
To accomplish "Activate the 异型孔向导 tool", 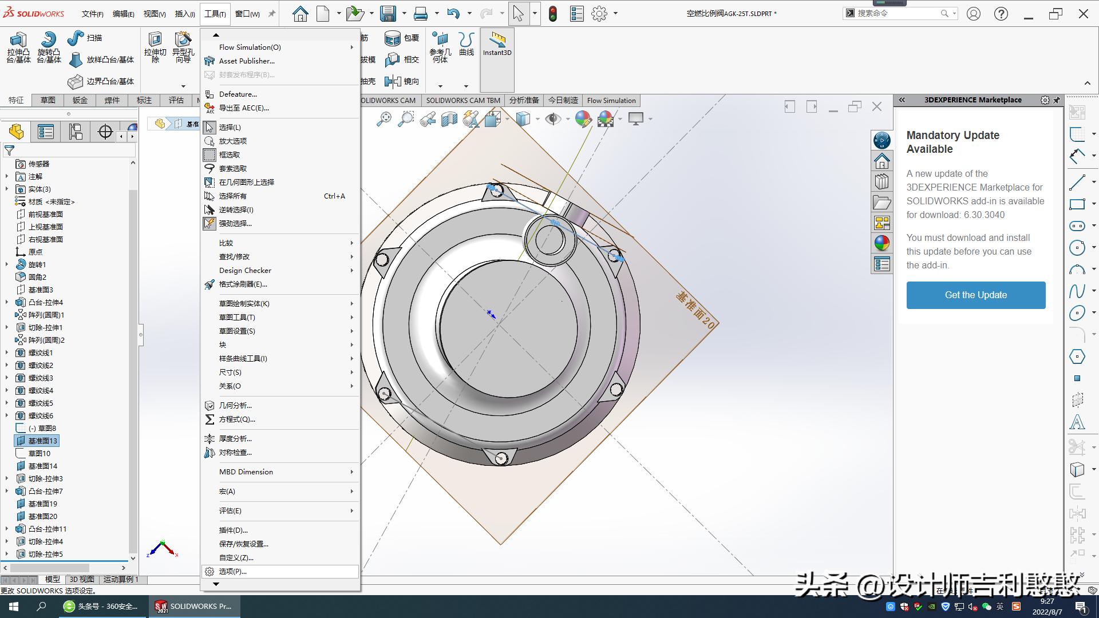I will (183, 48).
